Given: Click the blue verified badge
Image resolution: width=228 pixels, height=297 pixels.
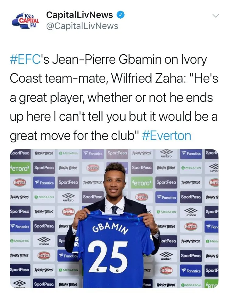Looking at the screenshot, I should pos(121,15).
